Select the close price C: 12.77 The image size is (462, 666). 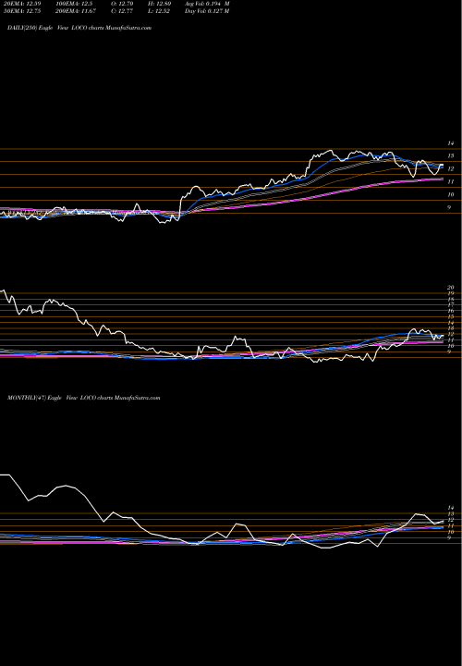click(122, 11)
